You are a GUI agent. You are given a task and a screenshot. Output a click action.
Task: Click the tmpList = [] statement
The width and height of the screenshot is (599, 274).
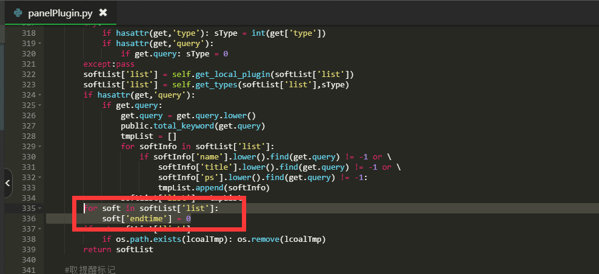(x=149, y=136)
